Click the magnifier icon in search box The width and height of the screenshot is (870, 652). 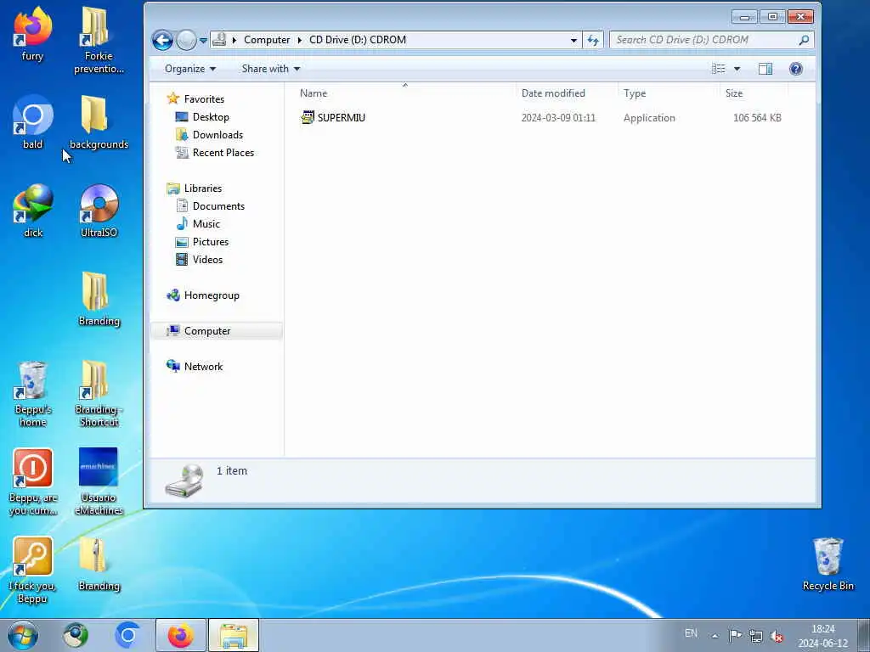804,40
